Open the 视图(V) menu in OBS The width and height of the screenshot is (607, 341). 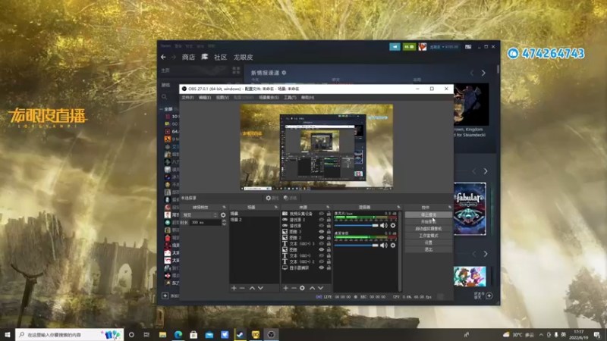pyautogui.click(x=222, y=98)
